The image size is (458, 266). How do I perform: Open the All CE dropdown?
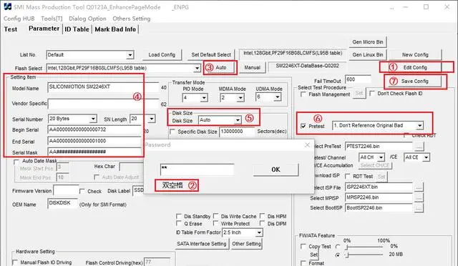coord(427,158)
